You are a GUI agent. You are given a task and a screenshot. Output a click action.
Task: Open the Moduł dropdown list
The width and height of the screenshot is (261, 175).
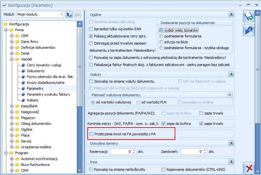pos(61,14)
